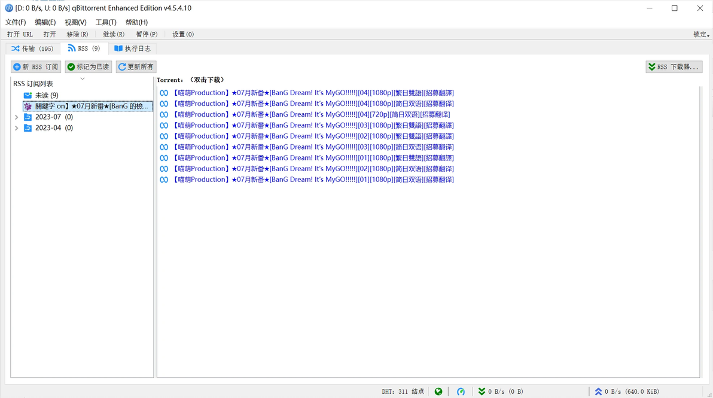Click the 锁定 dropdown at toolbar right
This screenshot has height=398, width=713.
701,34
